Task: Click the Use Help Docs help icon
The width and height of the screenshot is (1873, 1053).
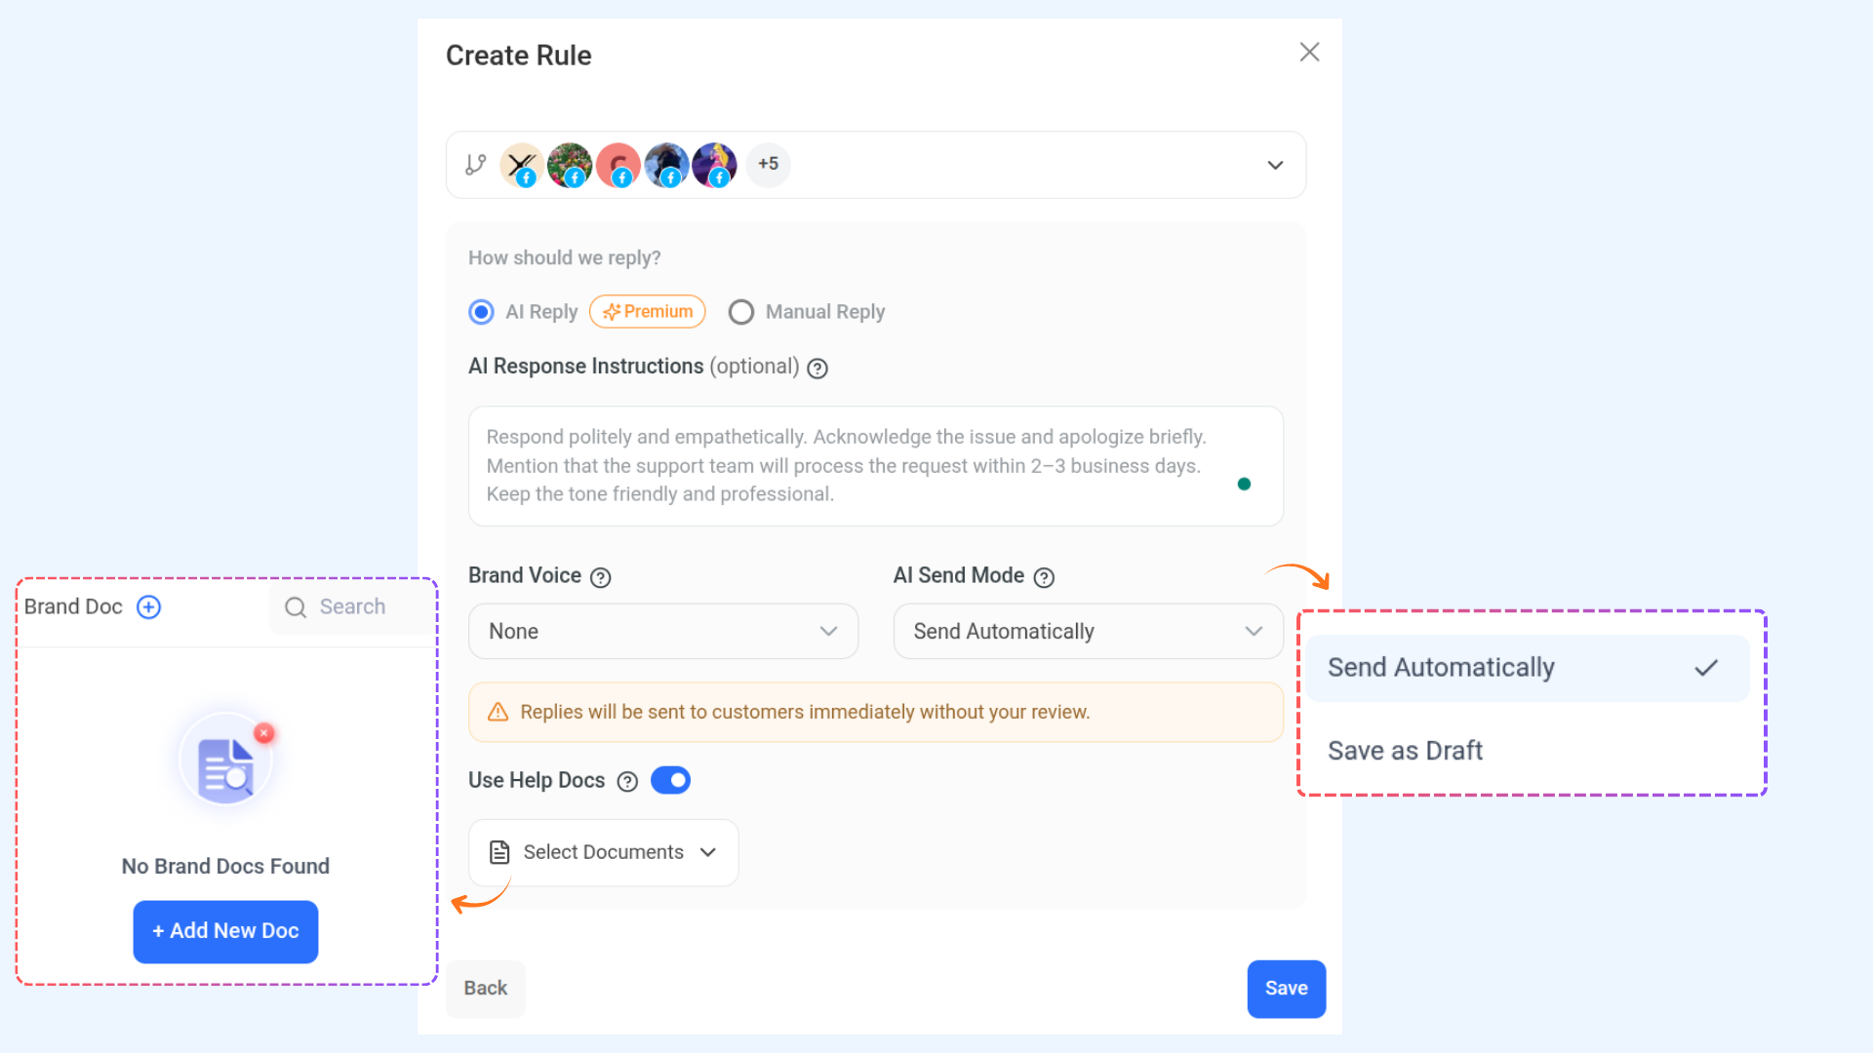Action: pyautogui.click(x=628, y=782)
